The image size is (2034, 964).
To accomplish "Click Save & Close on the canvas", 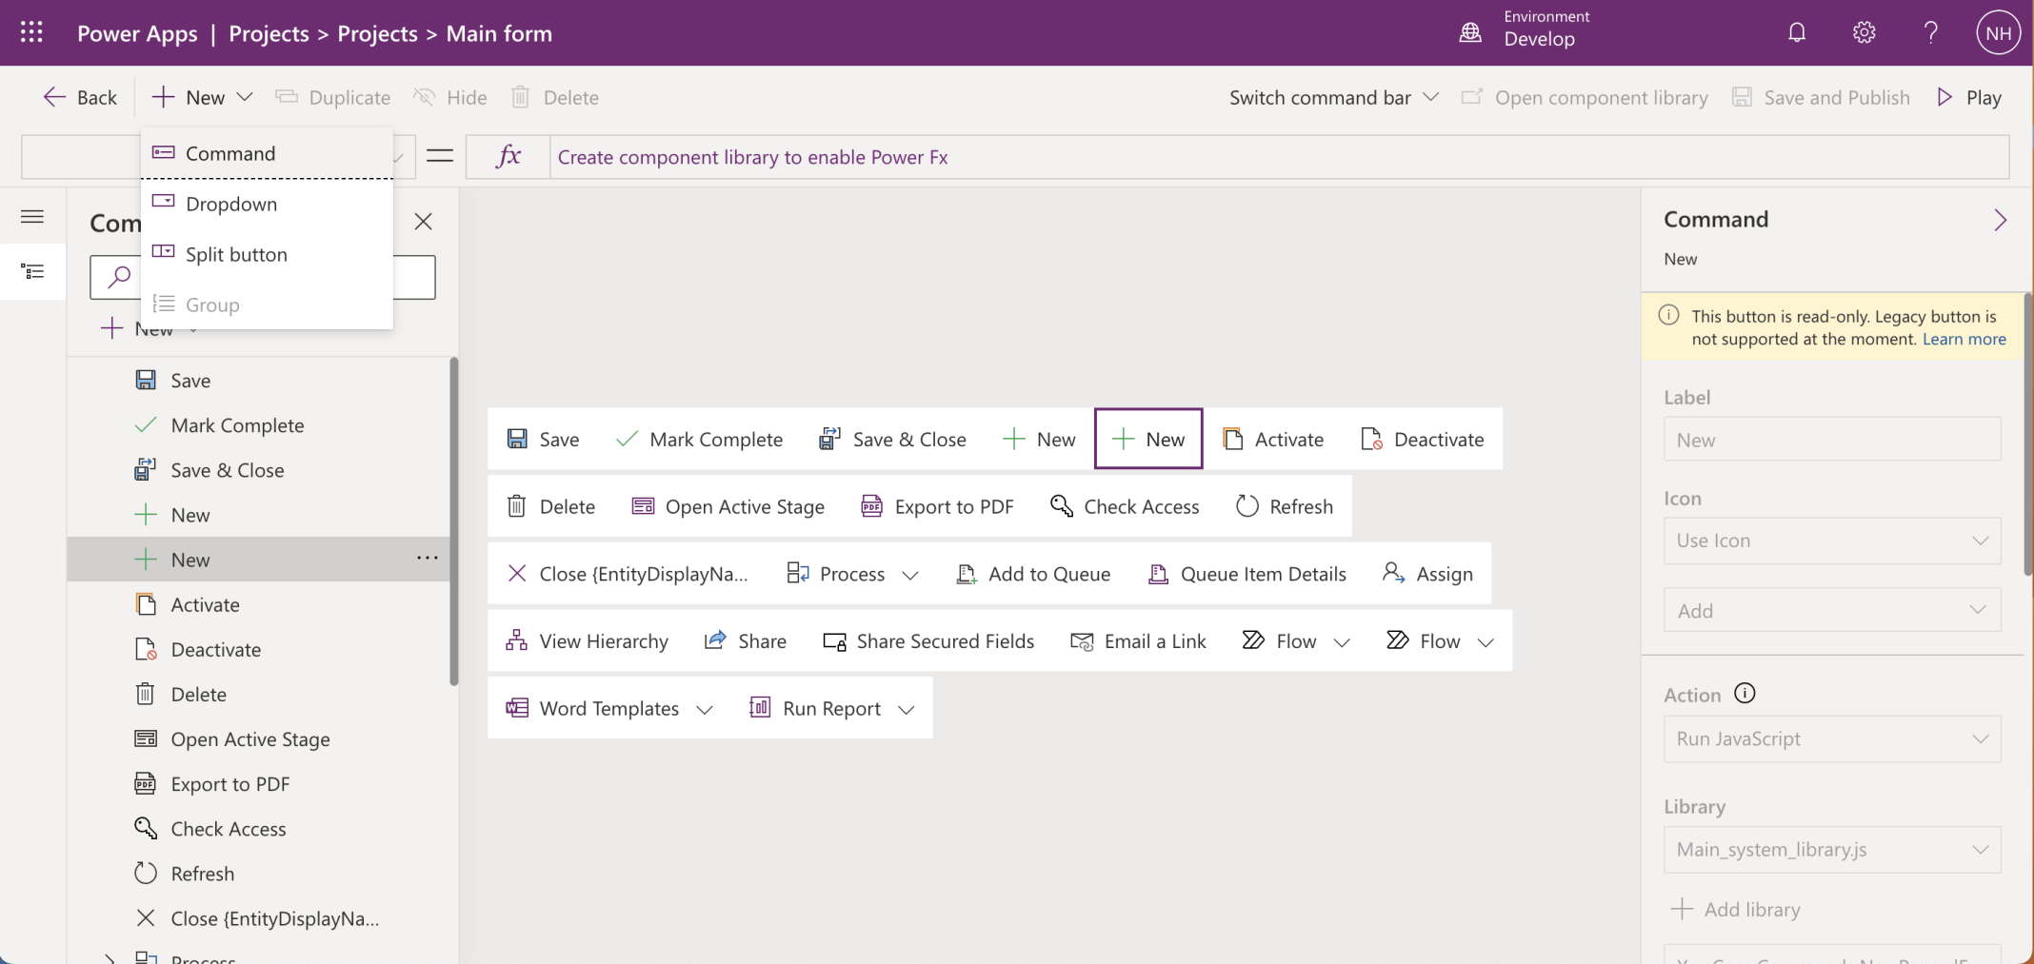I will coord(892,439).
